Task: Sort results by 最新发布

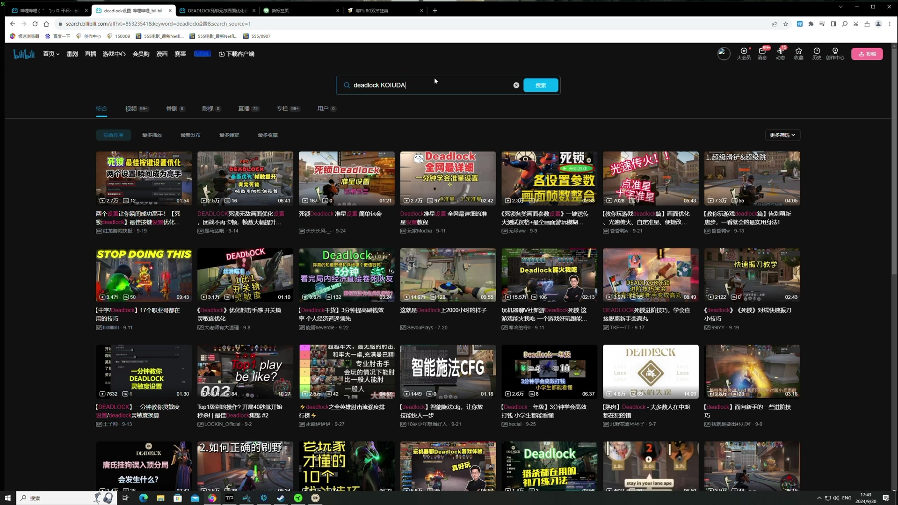Action: point(190,135)
